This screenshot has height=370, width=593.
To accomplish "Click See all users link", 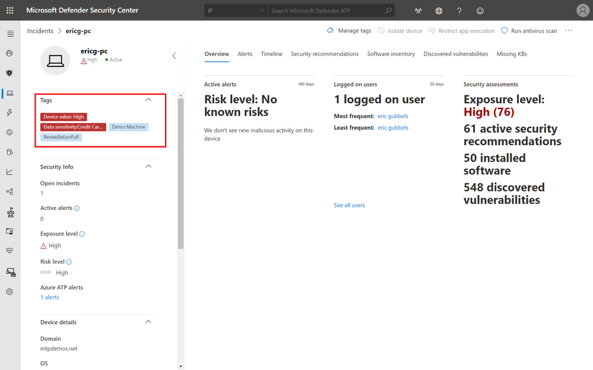I will coord(349,205).
